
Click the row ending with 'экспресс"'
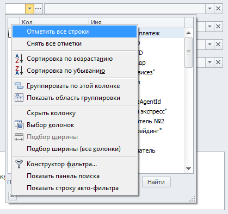(161, 111)
